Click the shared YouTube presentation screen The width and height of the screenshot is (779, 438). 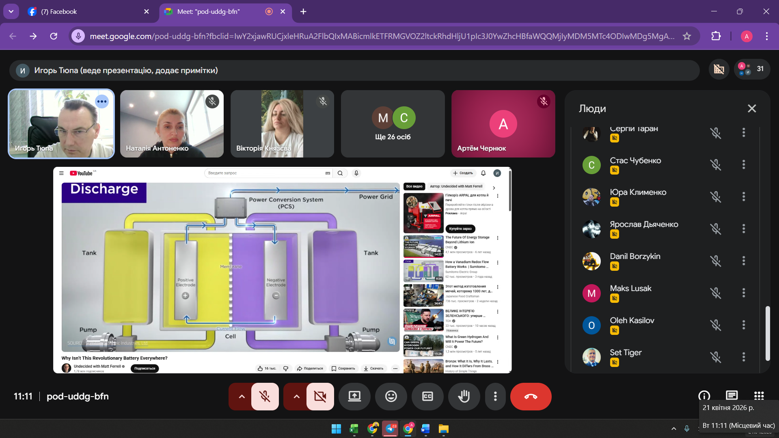[283, 270]
